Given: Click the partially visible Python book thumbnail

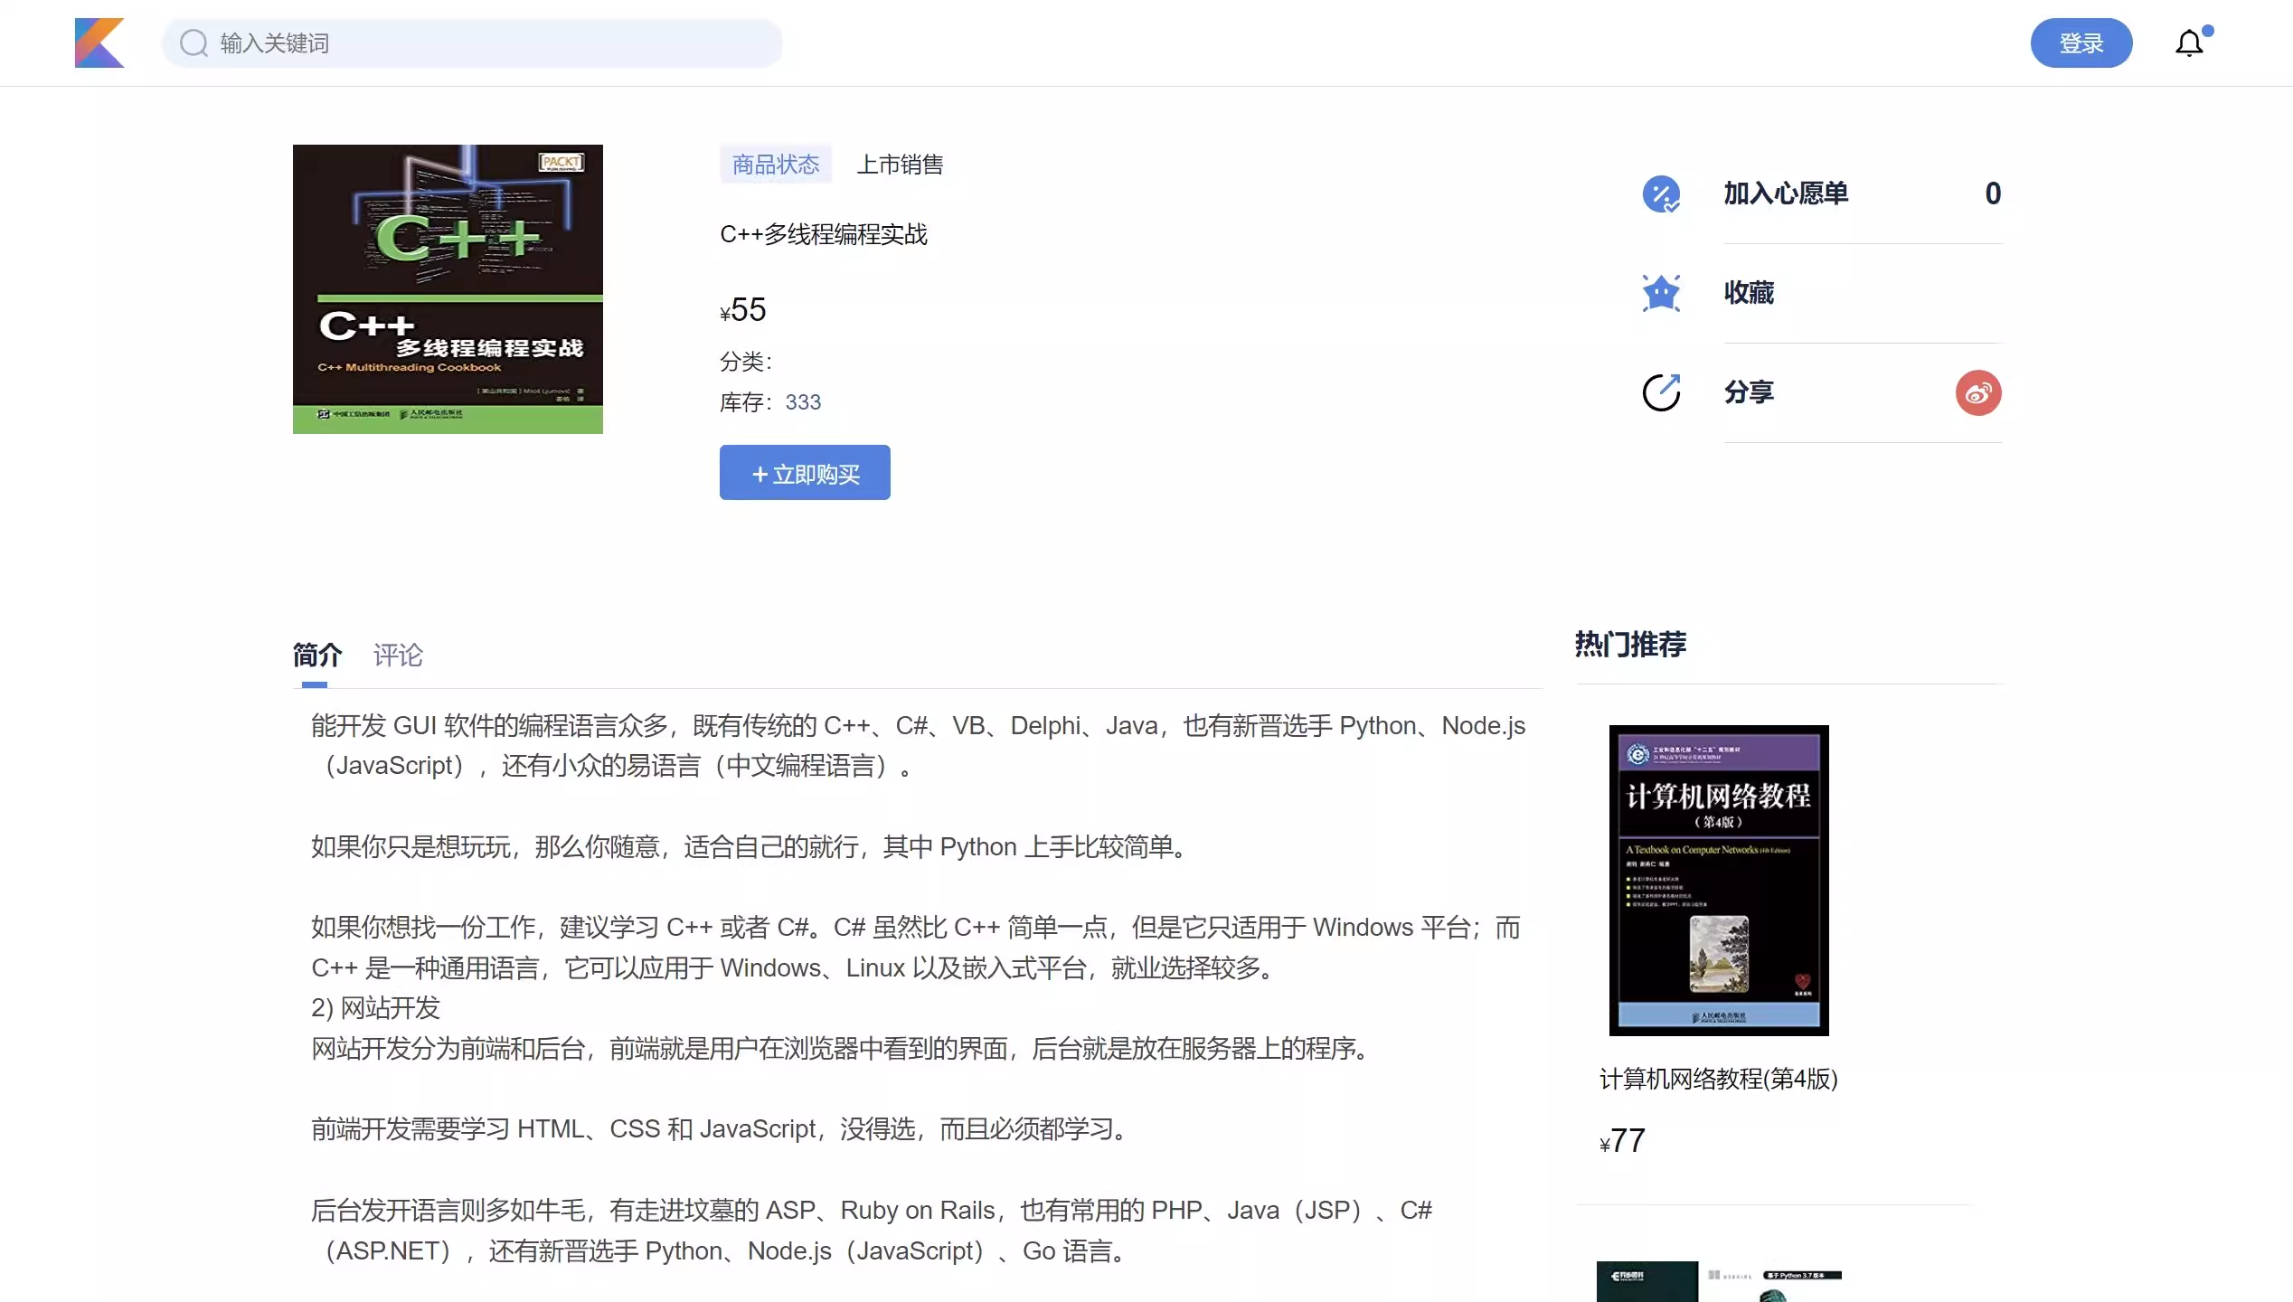Looking at the screenshot, I should [x=1719, y=1282].
